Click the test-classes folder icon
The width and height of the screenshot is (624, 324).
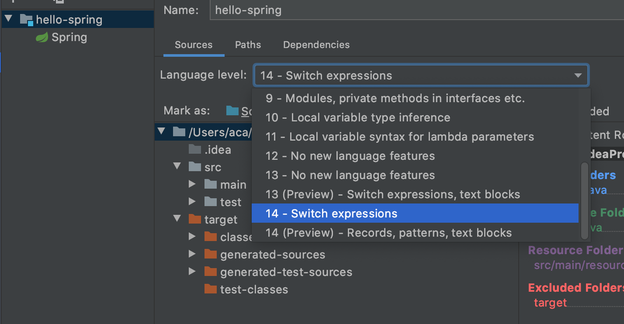(211, 289)
